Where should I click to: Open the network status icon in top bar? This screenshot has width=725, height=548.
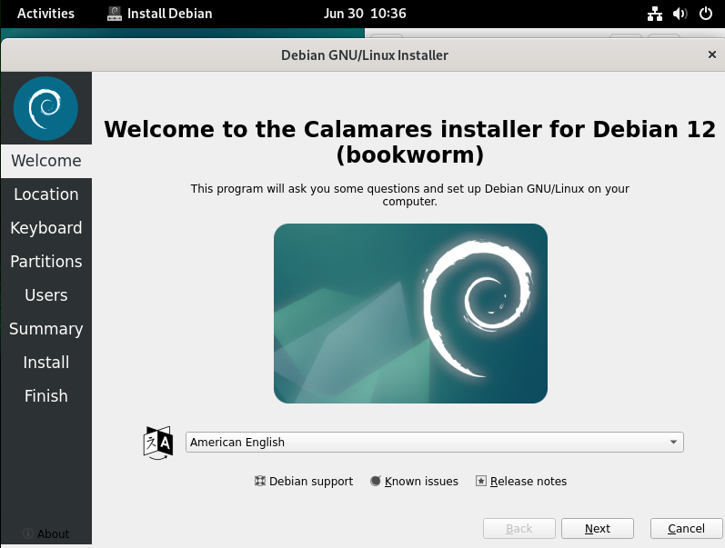pyautogui.click(x=655, y=14)
